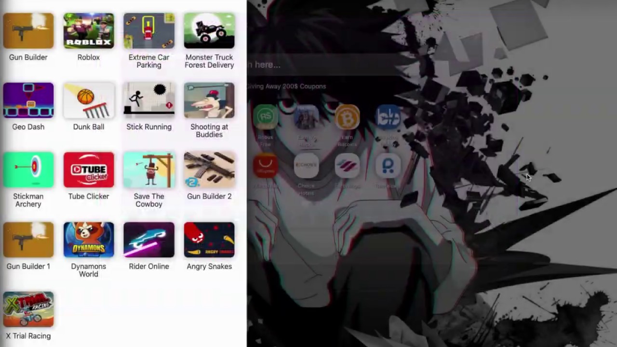The image size is (617, 347).
Task: Play Save The Cowboy
Action: (149, 170)
